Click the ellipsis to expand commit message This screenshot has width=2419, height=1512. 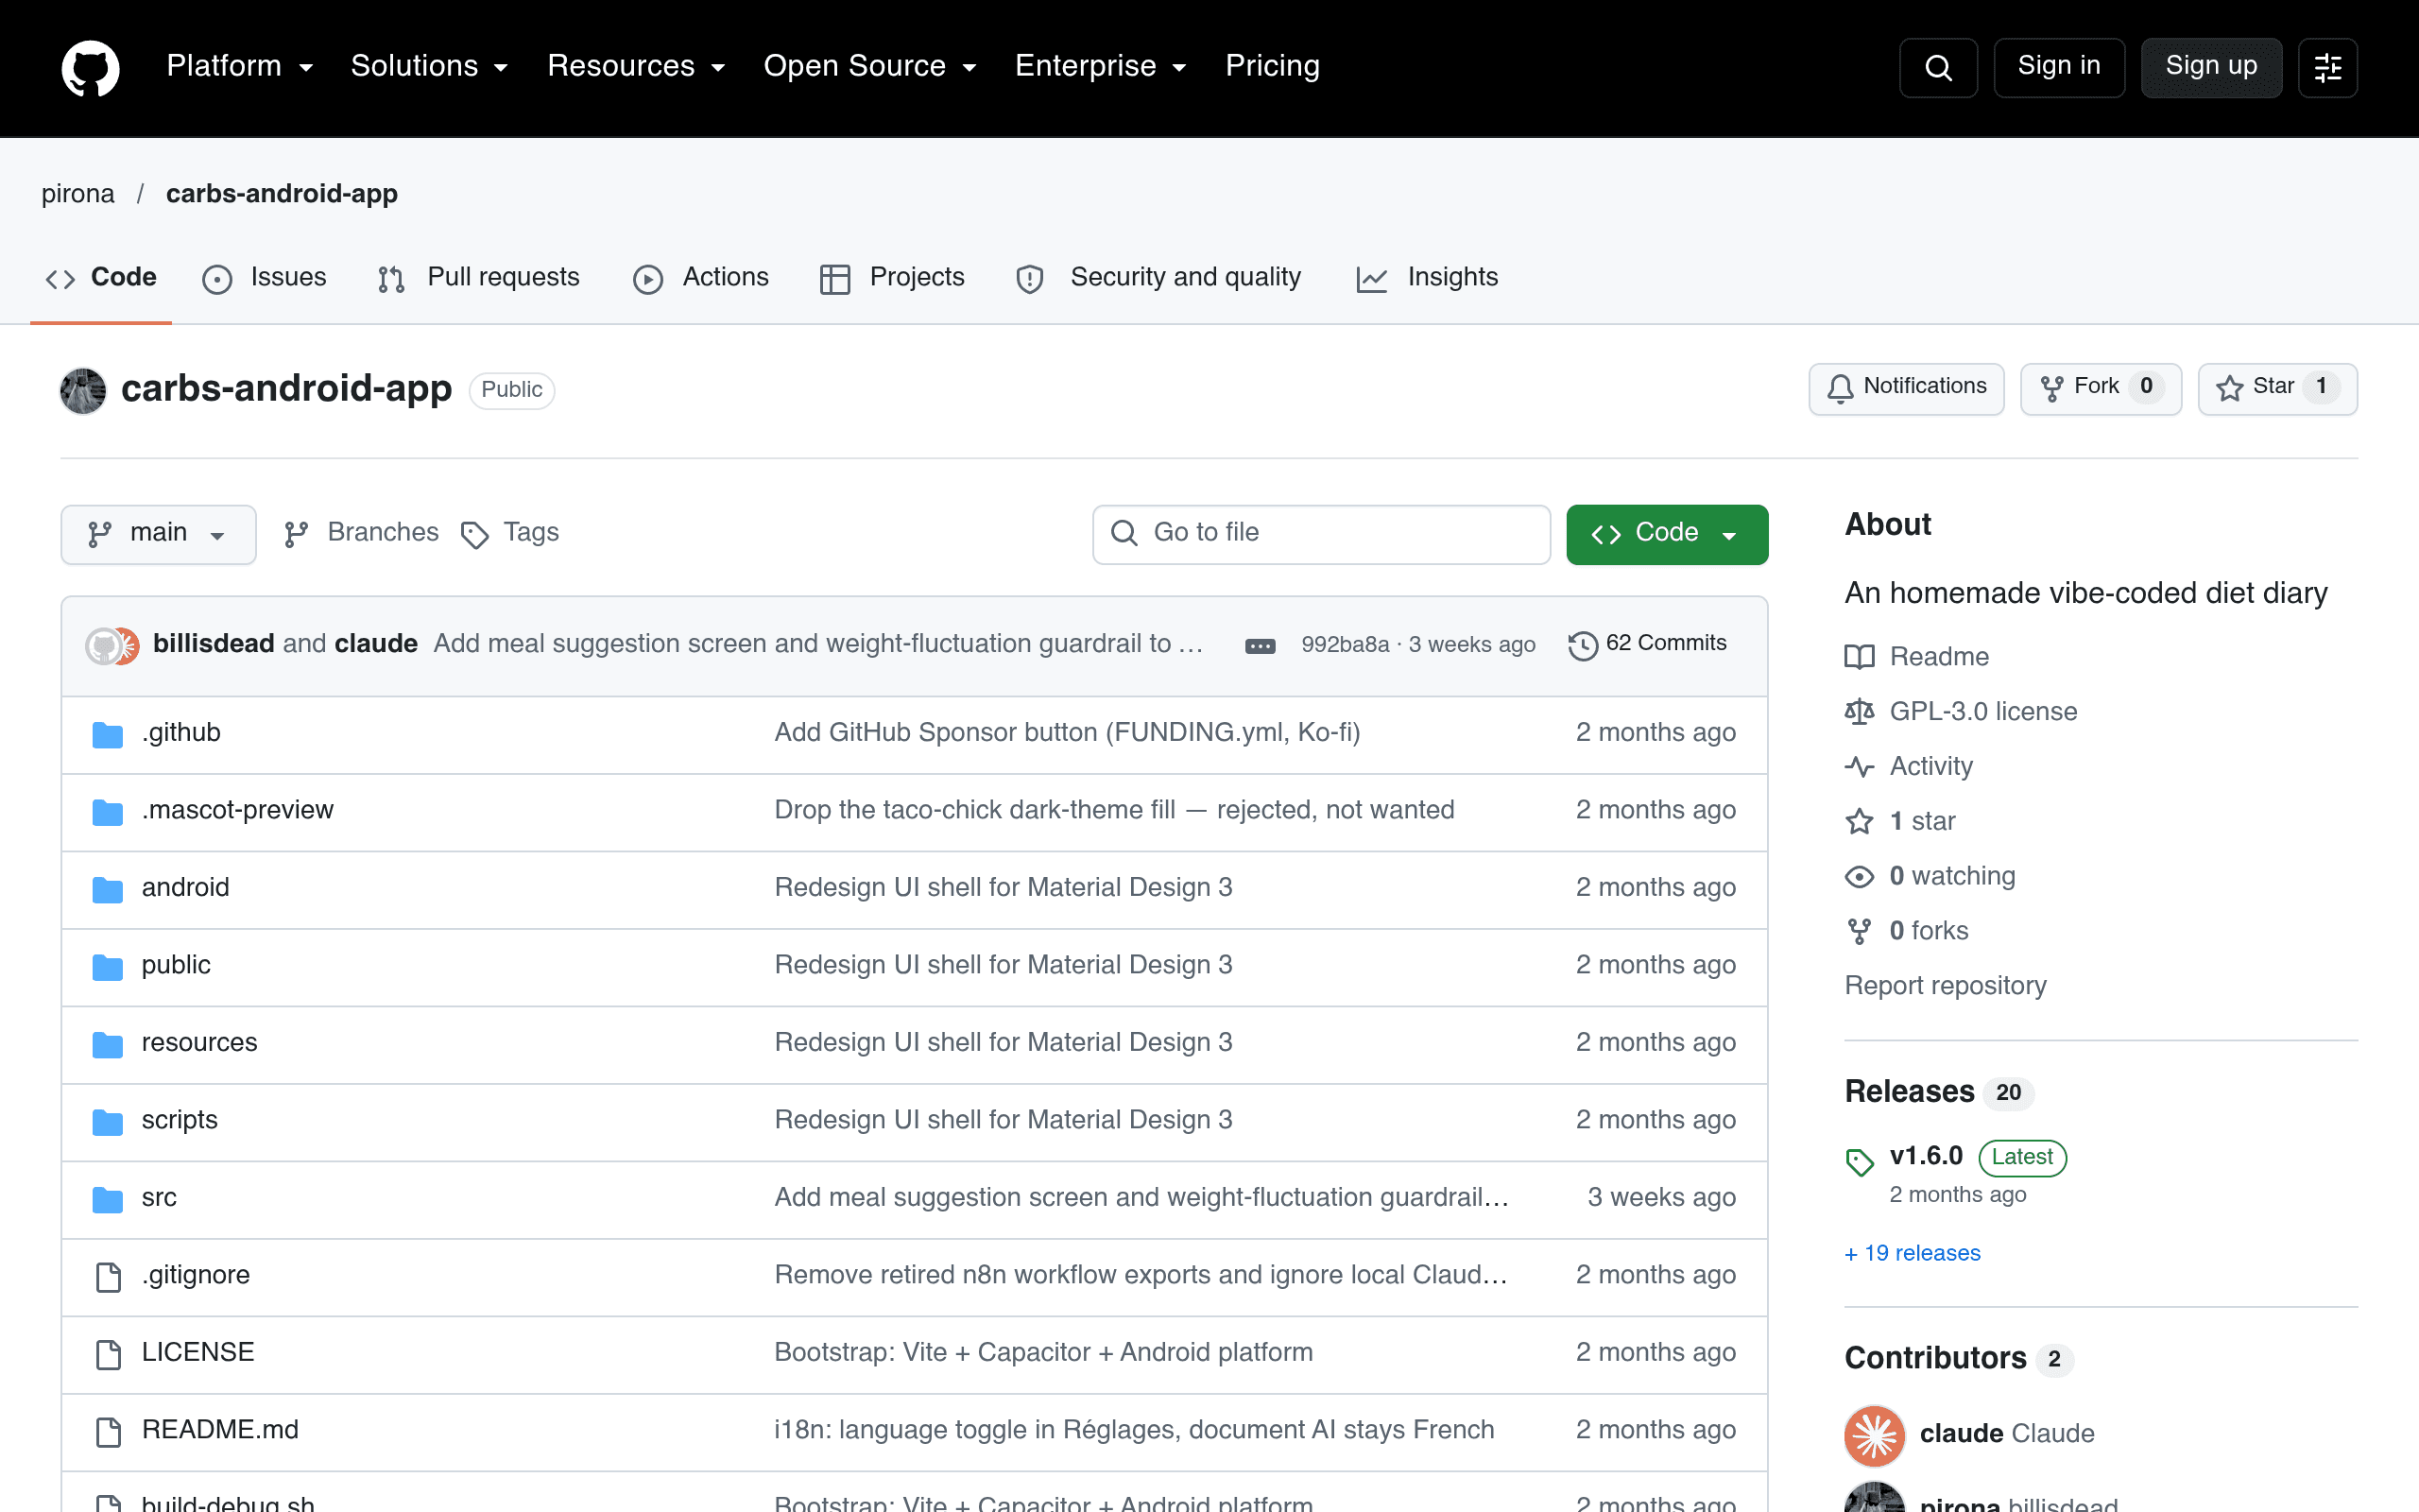[x=1261, y=646]
